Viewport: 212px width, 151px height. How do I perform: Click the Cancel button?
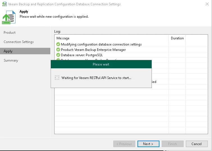197,144
